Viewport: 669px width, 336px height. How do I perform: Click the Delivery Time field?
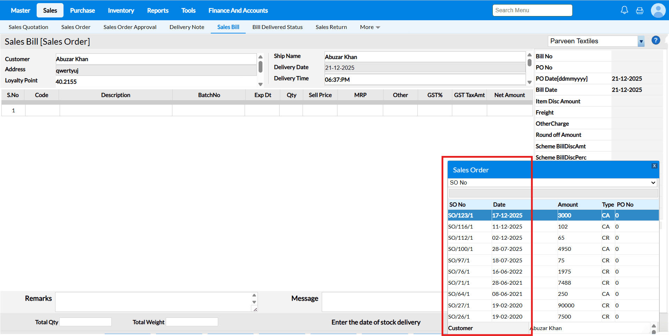pyautogui.click(x=424, y=80)
